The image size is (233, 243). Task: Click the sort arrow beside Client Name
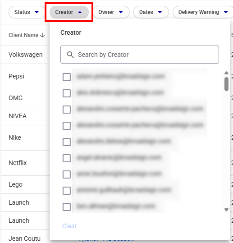[x=42, y=35]
